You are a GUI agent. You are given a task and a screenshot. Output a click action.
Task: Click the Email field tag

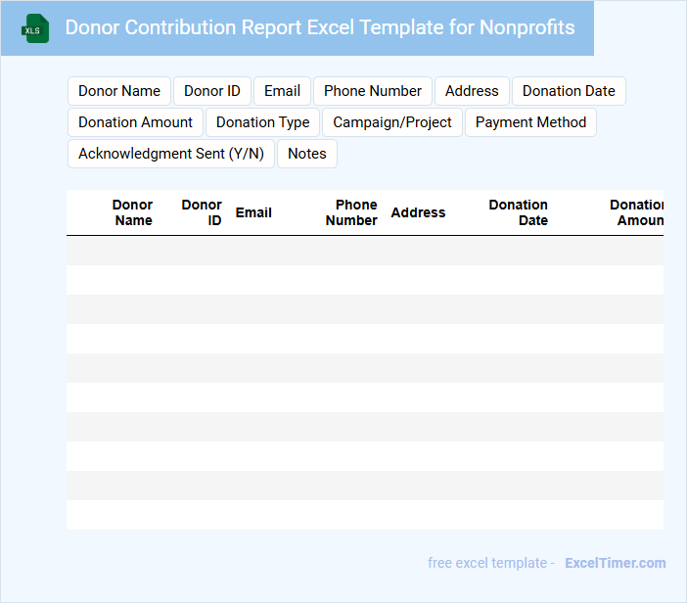pos(282,91)
